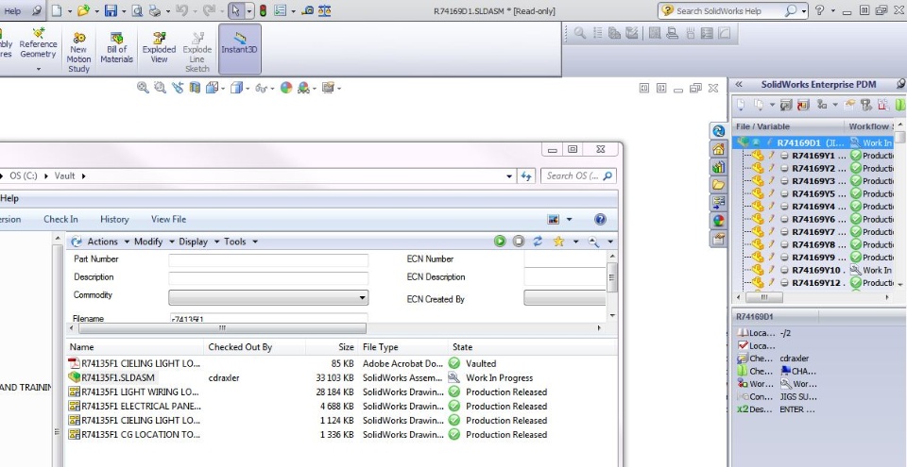Select the R74169D1 root tree row
The image size is (907, 467).
814,142
